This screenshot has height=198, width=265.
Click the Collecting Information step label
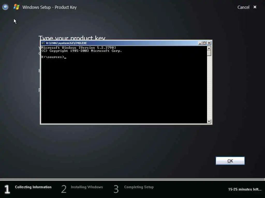33,187
